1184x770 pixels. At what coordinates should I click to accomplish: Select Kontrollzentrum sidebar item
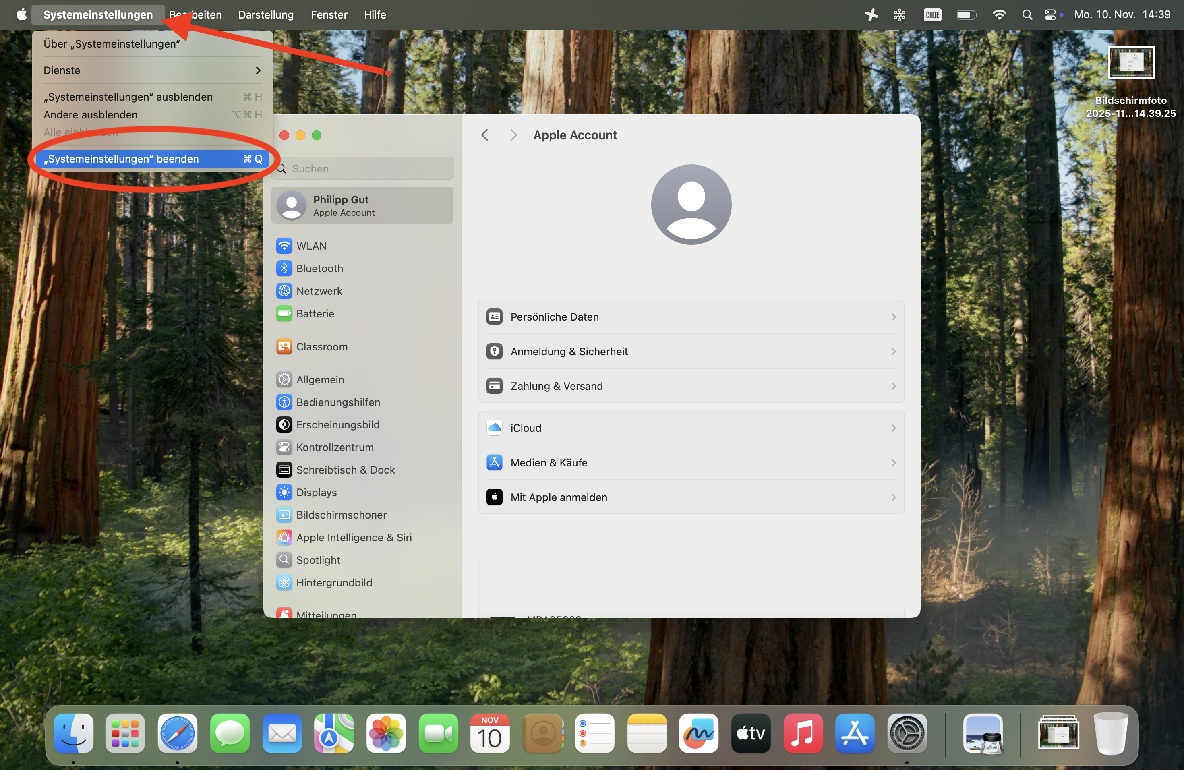334,447
